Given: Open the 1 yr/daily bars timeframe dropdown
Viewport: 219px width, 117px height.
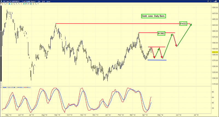Looking at the screenshot, I should click(29, 1).
